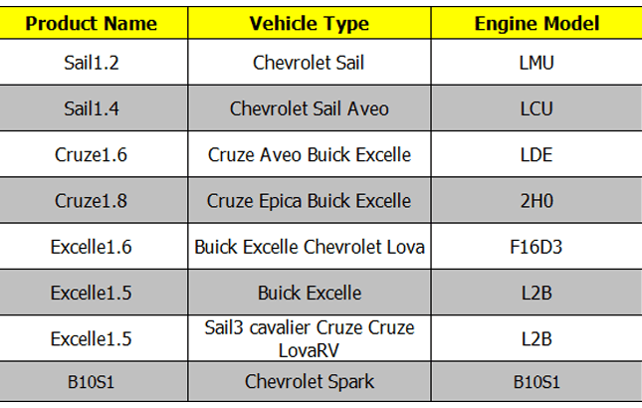Viewport: 642px width, 408px height.
Task: Select Buick Excelle Chevrolet Lova cell
Action: click(310, 247)
